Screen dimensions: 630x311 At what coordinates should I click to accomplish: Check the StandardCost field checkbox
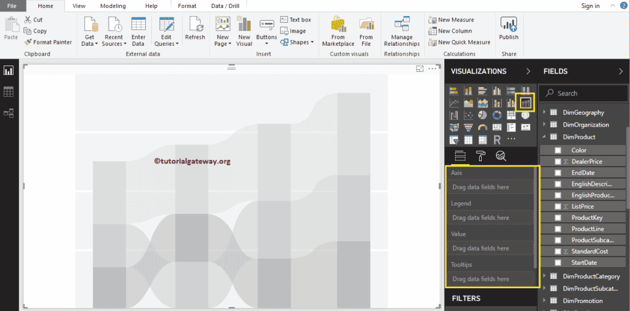coord(558,251)
